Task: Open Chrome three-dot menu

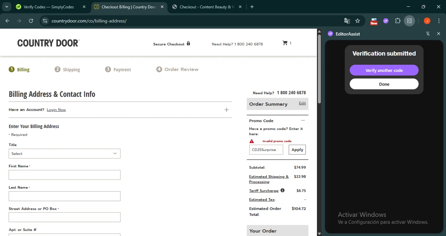Action: click(439, 21)
